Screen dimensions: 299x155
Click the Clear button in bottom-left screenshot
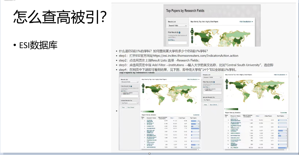123,107
